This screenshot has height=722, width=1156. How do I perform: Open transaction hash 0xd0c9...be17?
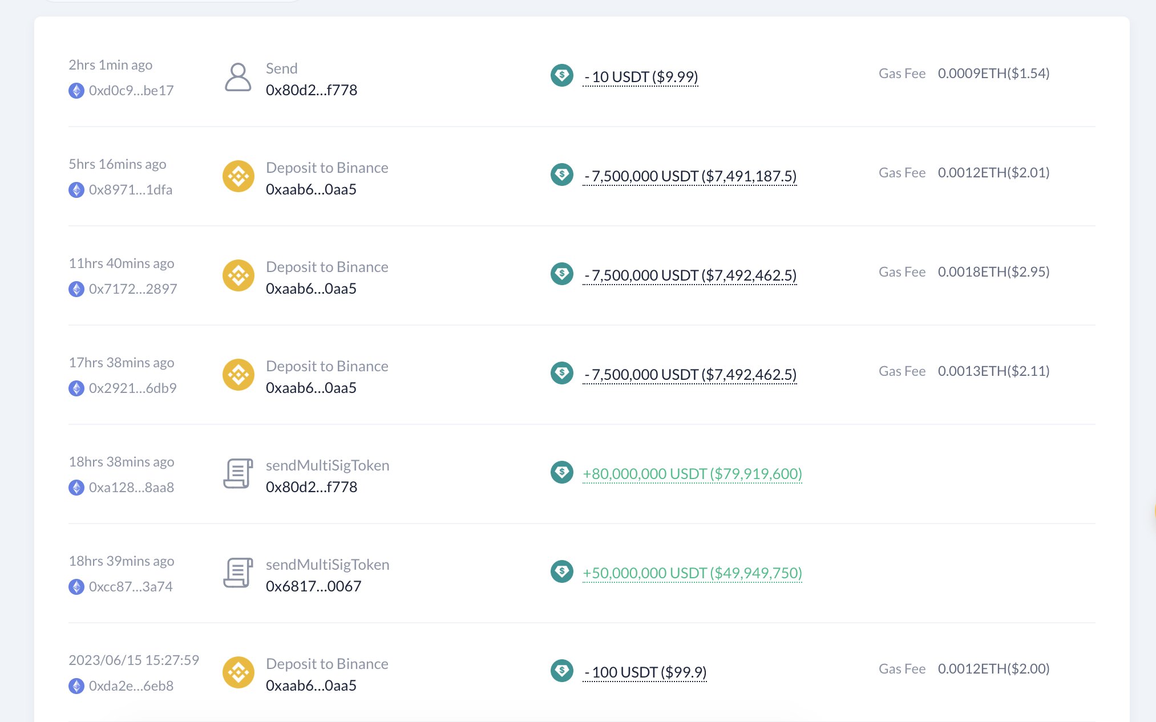pos(131,91)
